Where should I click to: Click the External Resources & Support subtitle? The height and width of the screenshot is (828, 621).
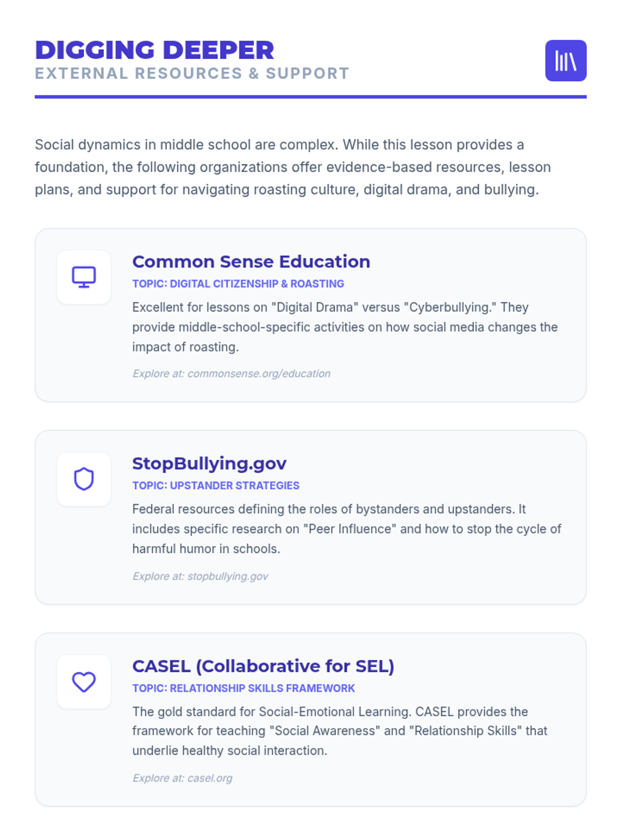pyautogui.click(x=192, y=73)
